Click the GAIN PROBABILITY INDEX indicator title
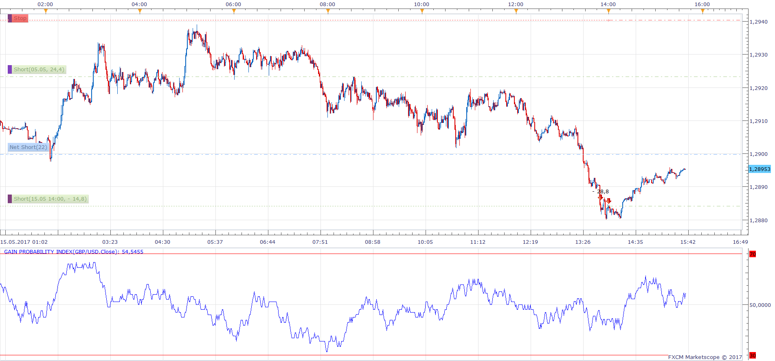The height and width of the screenshot is (361, 775). pyautogui.click(x=74, y=252)
